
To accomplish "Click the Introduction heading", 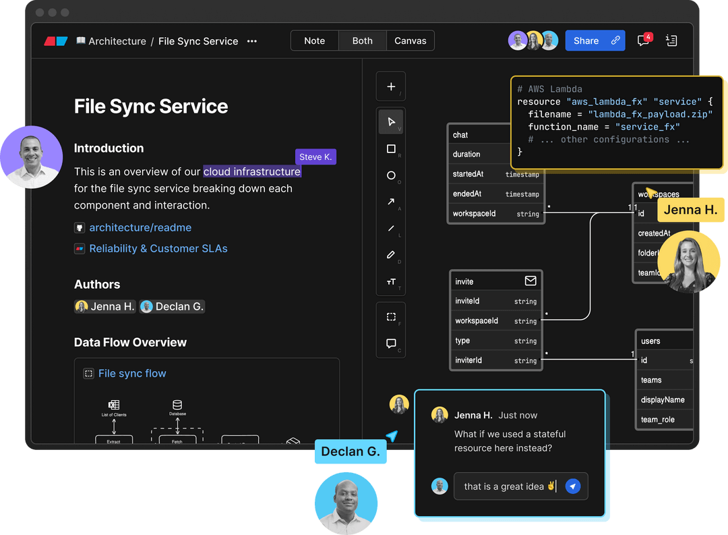I will [109, 148].
